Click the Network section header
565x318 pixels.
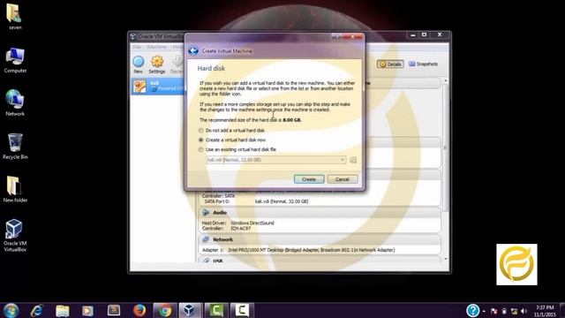(x=320, y=239)
